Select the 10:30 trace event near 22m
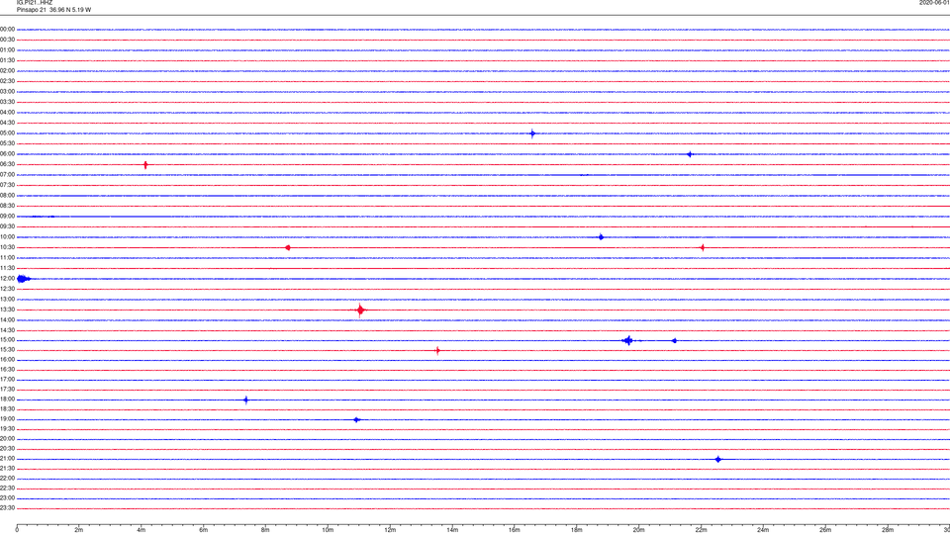Image resolution: width=950 pixels, height=534 pixels. [x=703, y=247]
